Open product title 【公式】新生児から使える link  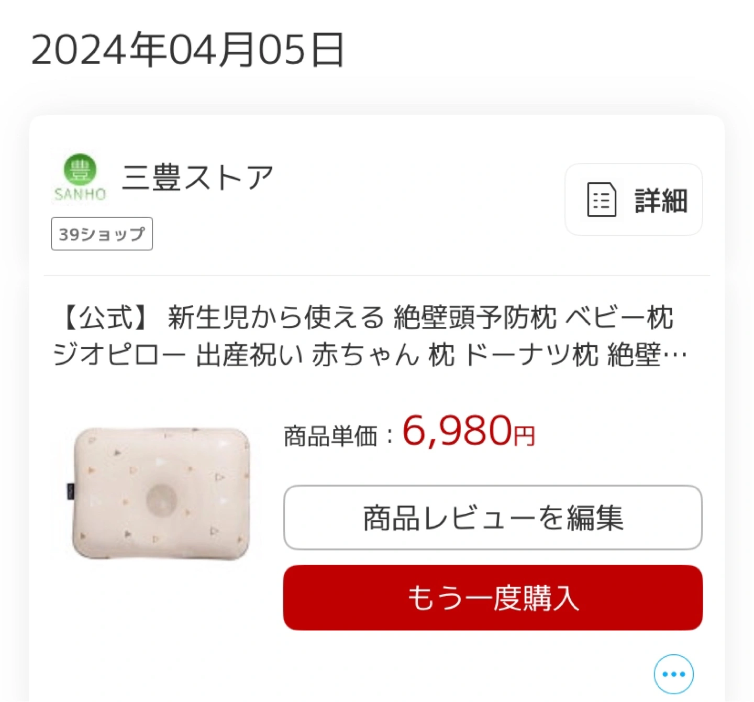click(x=370, y=336)
